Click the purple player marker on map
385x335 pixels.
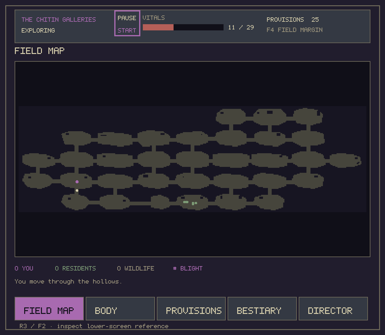(x=77, y=182)
